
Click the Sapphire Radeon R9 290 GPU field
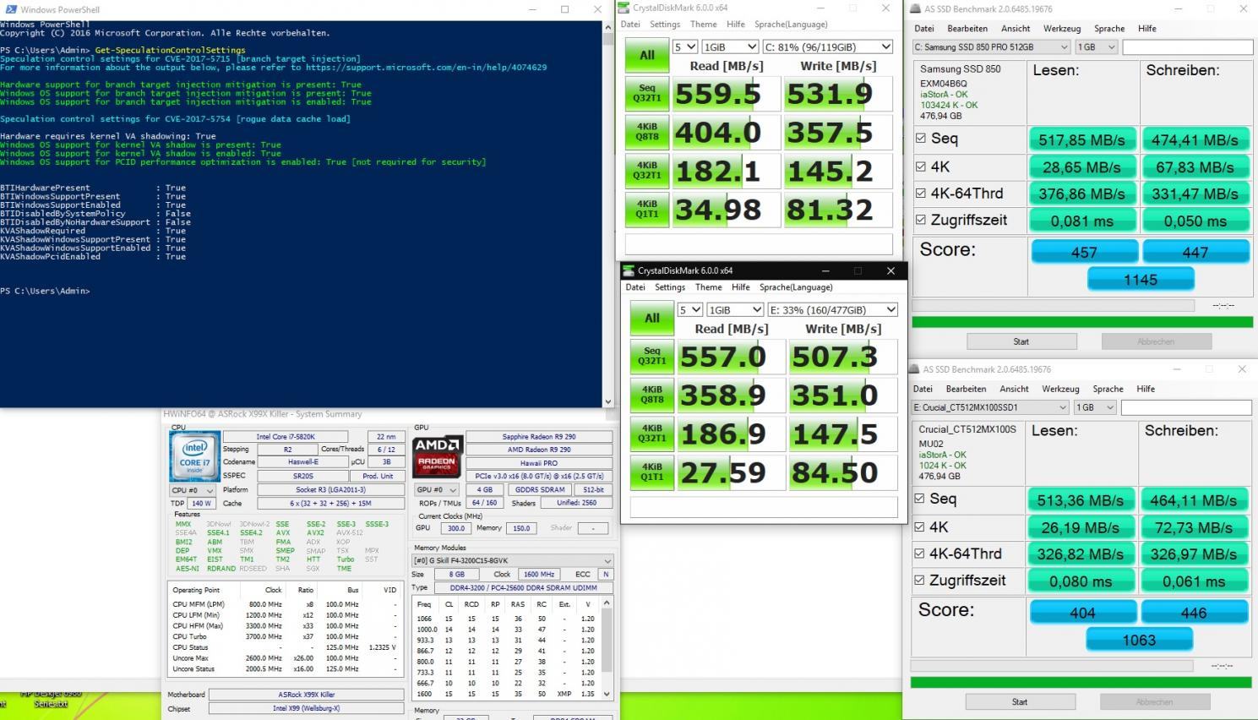point(538,437)
